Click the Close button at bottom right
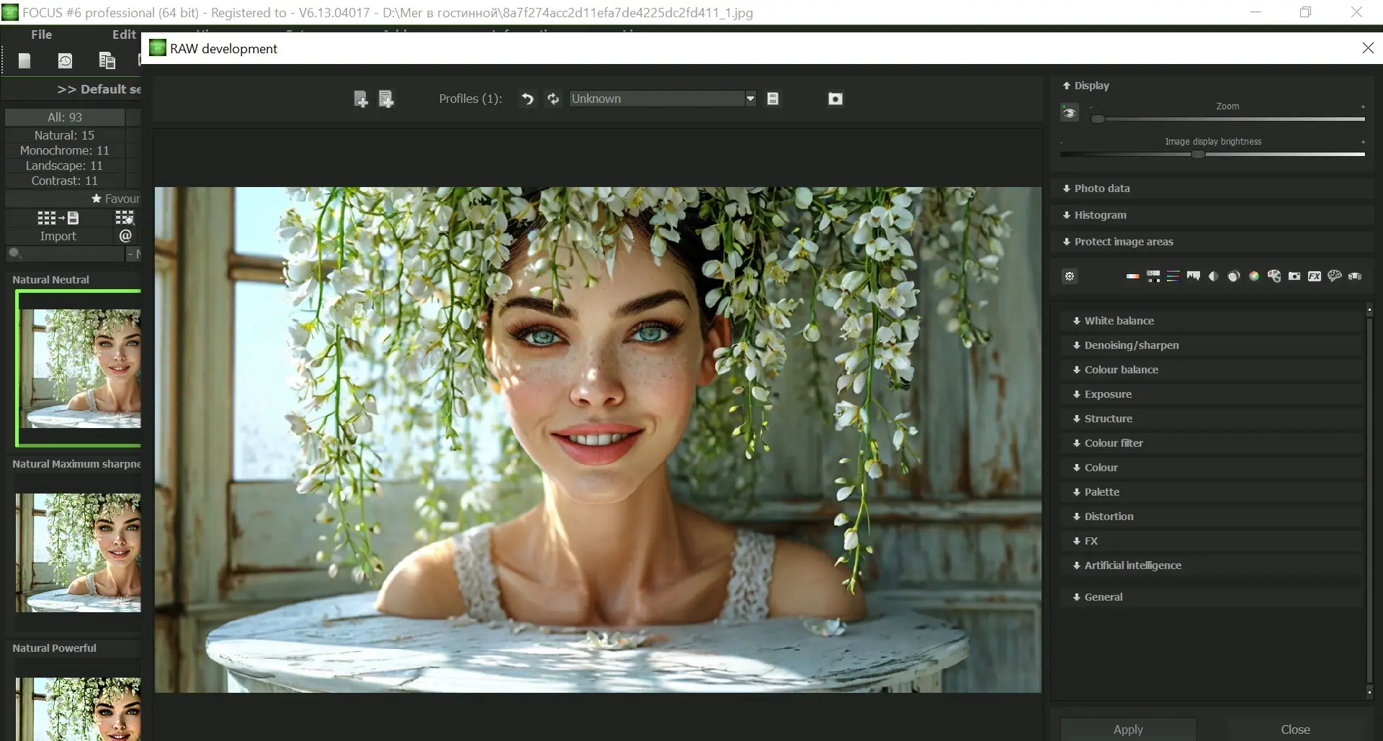This screenshot has width=1383, height=741. (x=1295, y=729)
